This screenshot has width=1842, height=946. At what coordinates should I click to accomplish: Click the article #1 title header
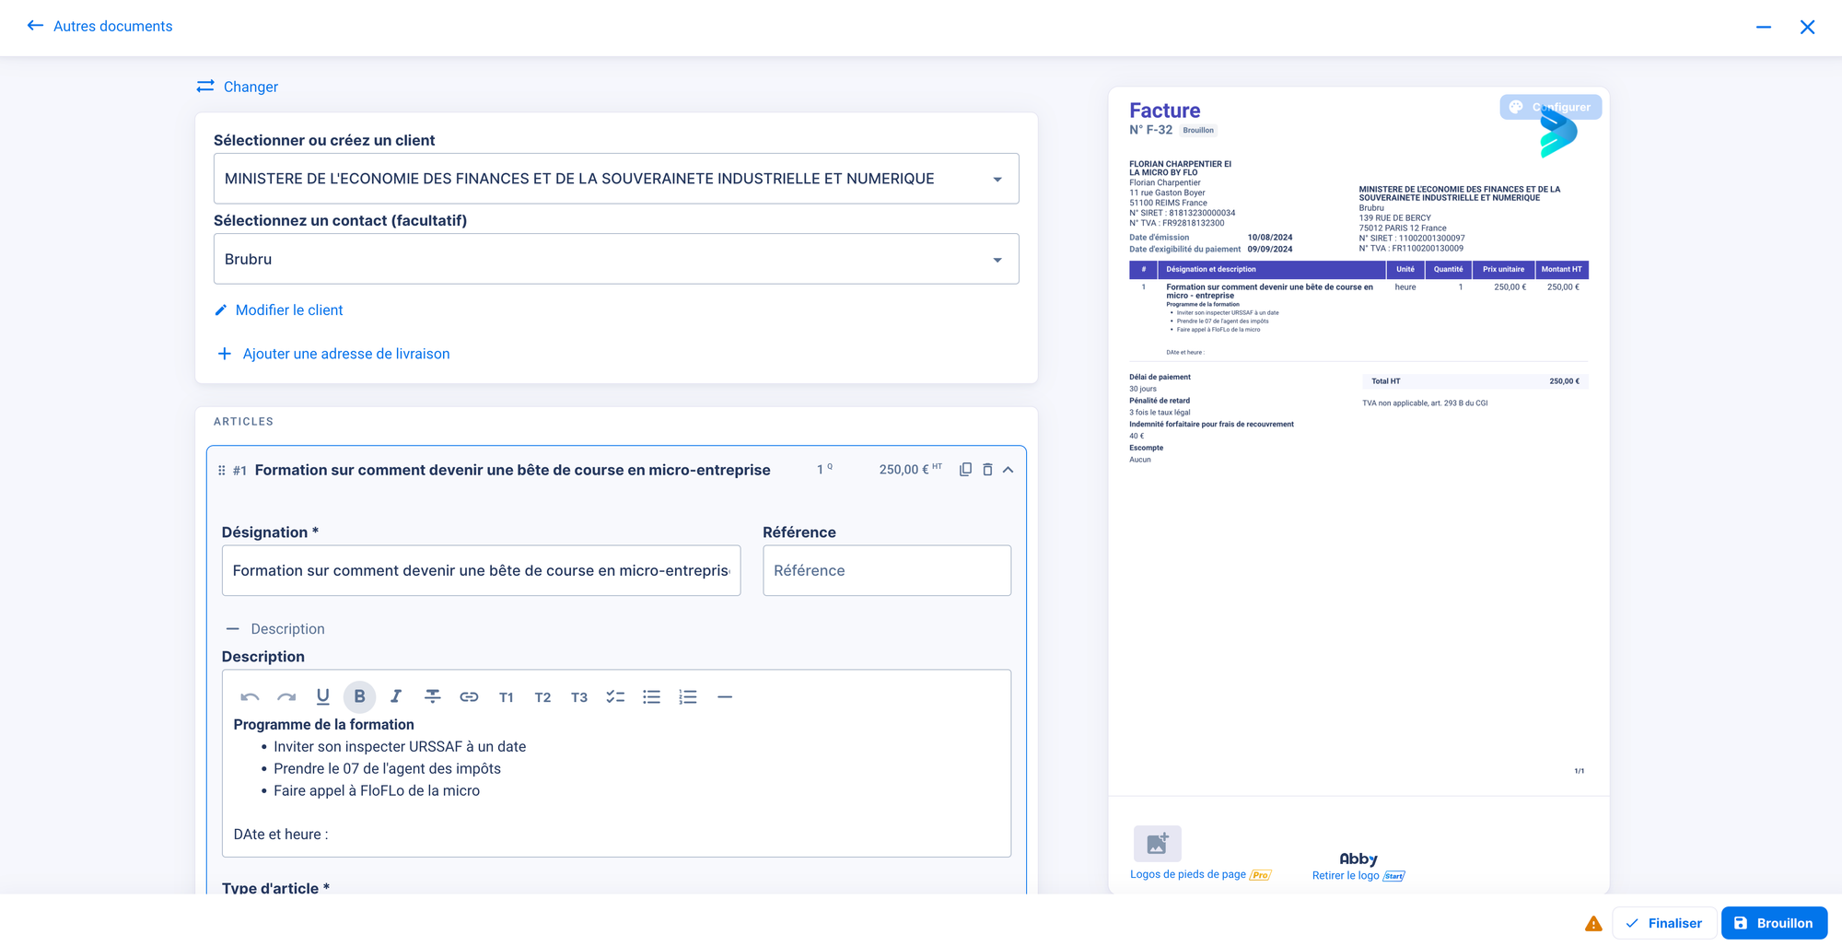512,470
